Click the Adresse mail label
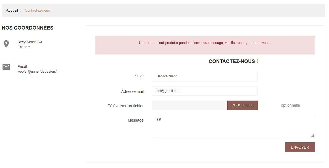This screenshot has width=329, height=168. (x=132, y=91)
